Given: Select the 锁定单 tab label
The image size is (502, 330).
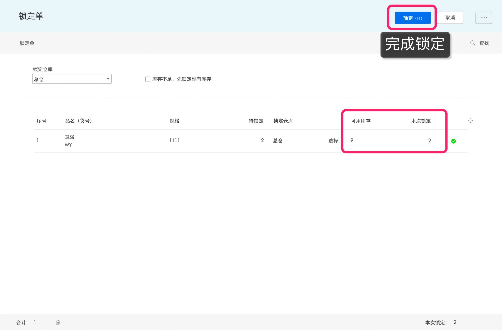Looking at the screenshot, I should (x=27, y=43).
